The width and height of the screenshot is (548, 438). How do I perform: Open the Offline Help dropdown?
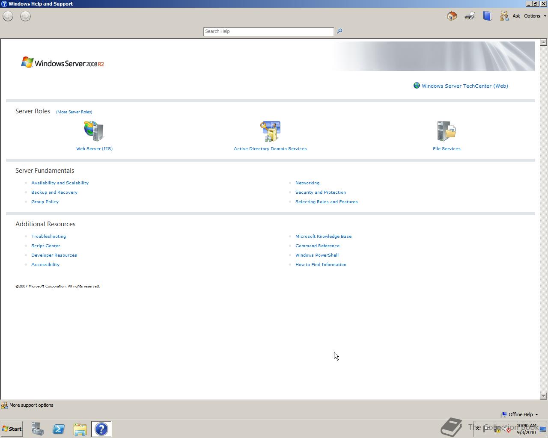click(520, 414)
